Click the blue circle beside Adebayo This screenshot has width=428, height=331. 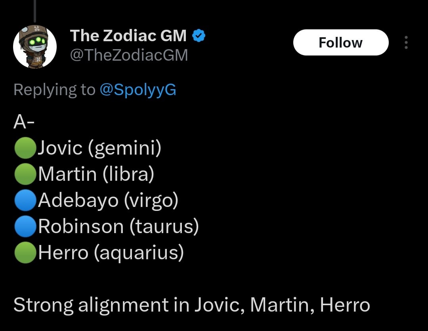point(25,201)
